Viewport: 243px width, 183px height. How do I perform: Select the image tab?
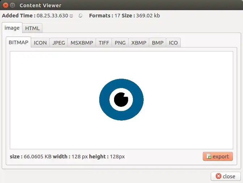coord(12,28)
